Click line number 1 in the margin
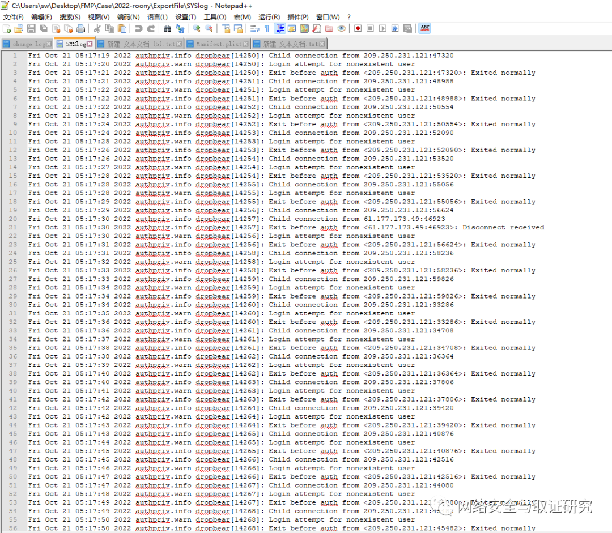This screenshot has height=533, width=612. pos(15,56)
